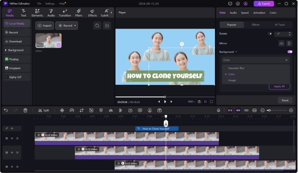298x173 pixels.
Task: Open the Text tool tab
Action: coord(23,13)
